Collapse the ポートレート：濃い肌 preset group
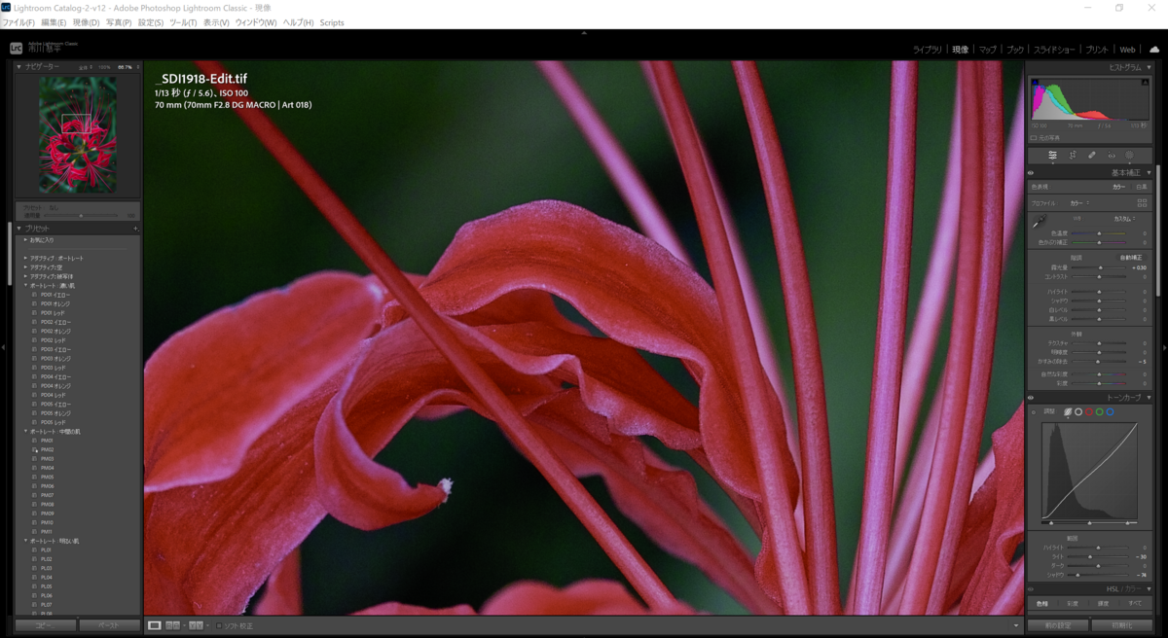This screenshot has height=638, width=1168. pyautogui.click(x=26, y=286)
